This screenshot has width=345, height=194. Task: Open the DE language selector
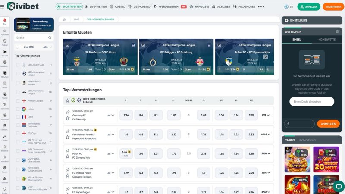(289, 7)
